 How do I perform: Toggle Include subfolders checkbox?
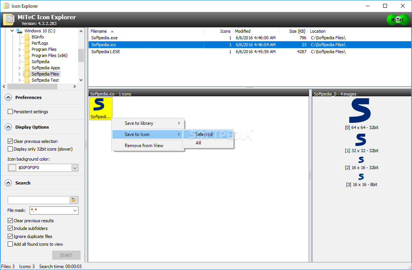click(10, 228)
